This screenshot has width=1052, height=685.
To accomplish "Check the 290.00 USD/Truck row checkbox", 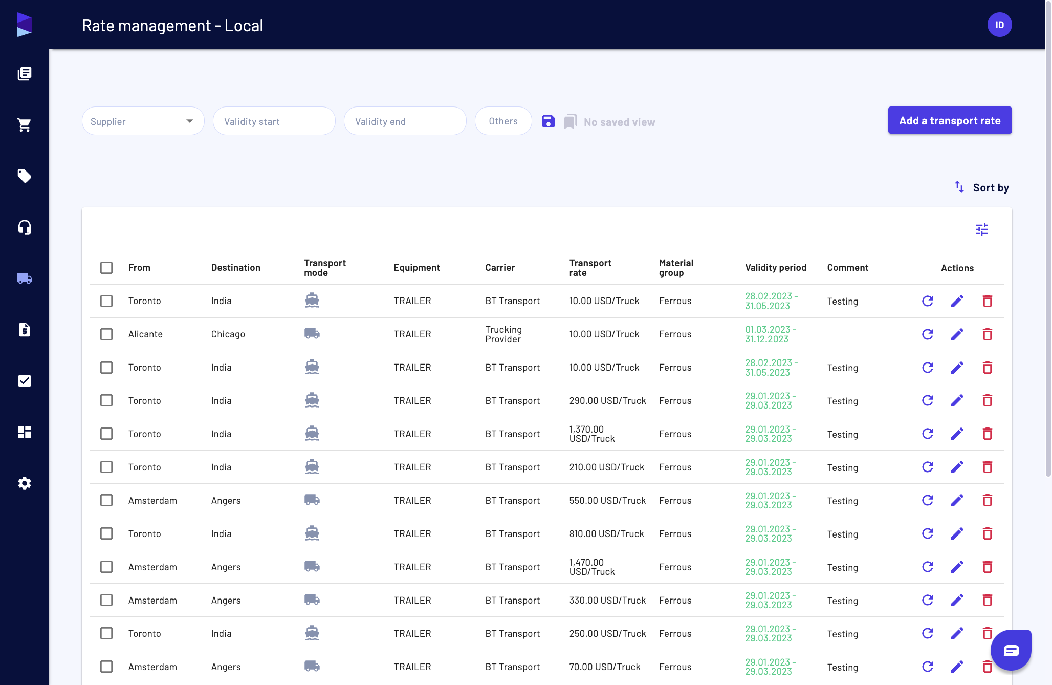I will pyautogui.click(x=106, y=400).
